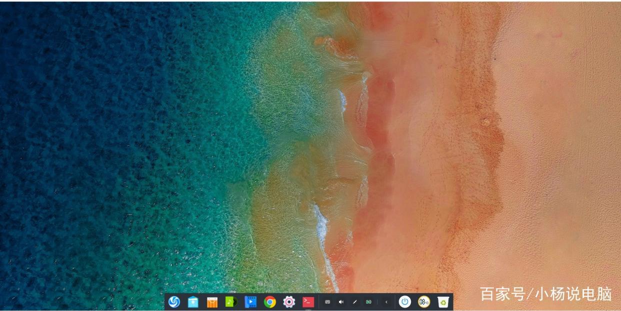This screenshot has width=621, height=311.
Task: Click the dock clock widget
Action: click(x=424, y=302)
